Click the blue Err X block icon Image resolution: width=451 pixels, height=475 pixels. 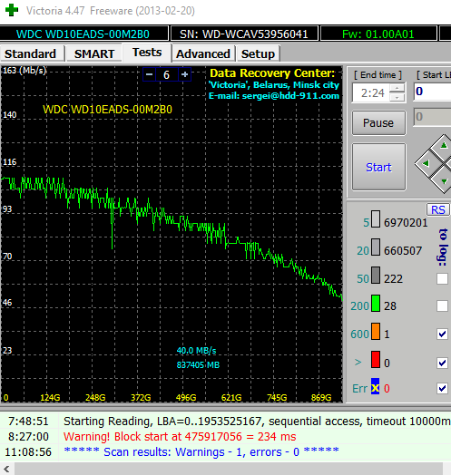[x=375, y=386]
